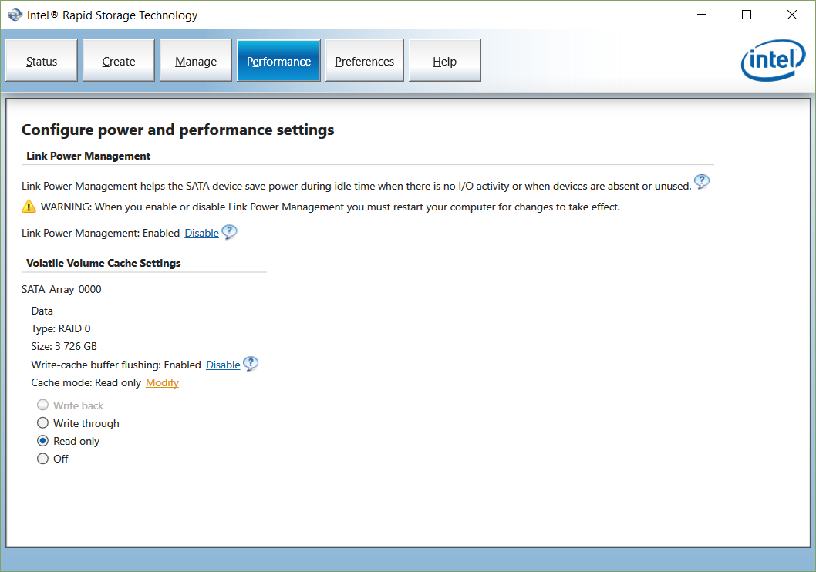Click the warning triangle icon

click(29, 207)
